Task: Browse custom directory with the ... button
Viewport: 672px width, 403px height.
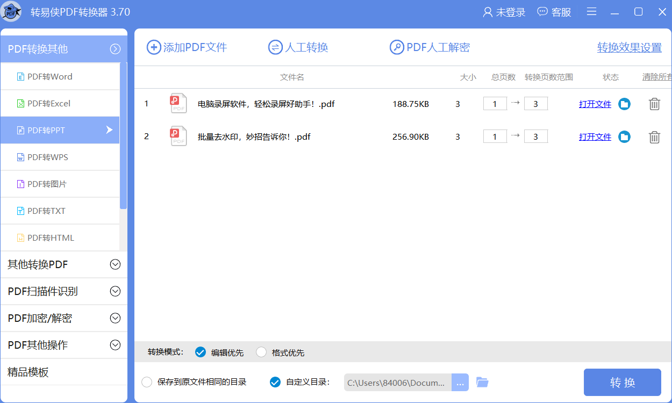Action: click(460, 383)
